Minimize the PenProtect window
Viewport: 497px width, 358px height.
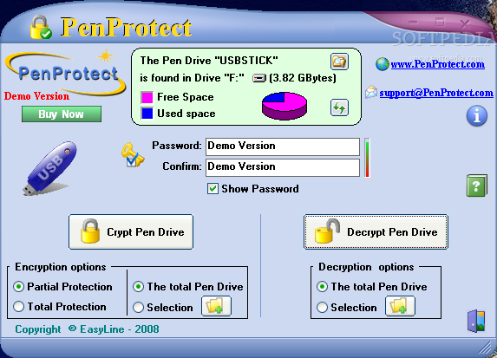pyautogui.click(x=414, y=23)
